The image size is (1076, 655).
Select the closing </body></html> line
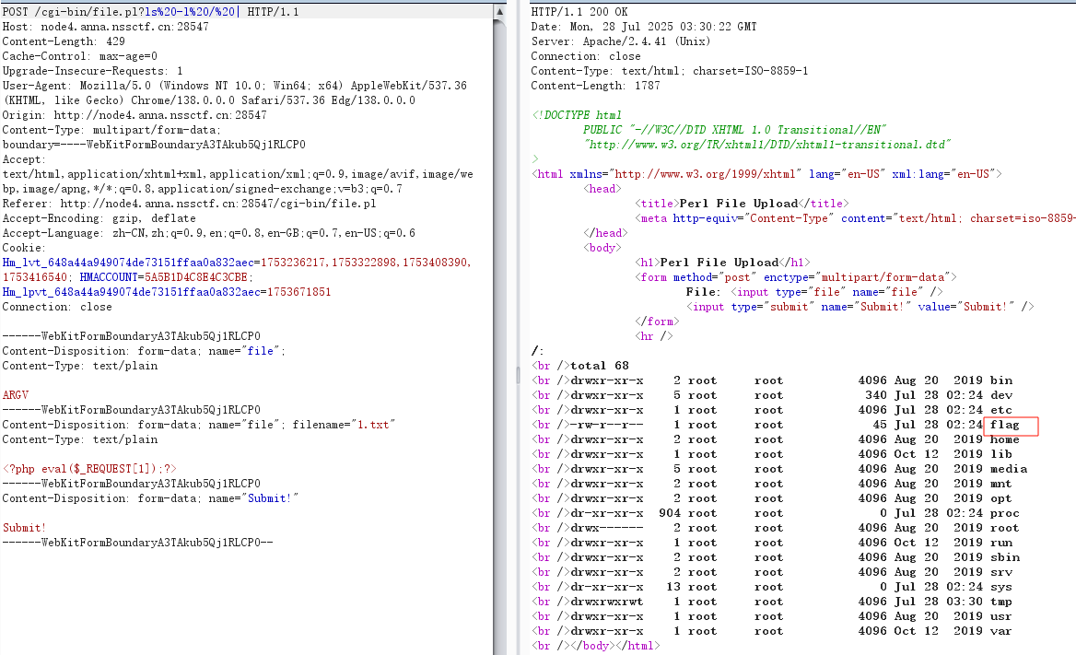596,646
